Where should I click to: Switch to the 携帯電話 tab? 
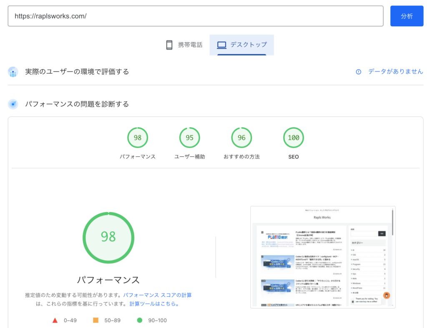tap(185, 45)
